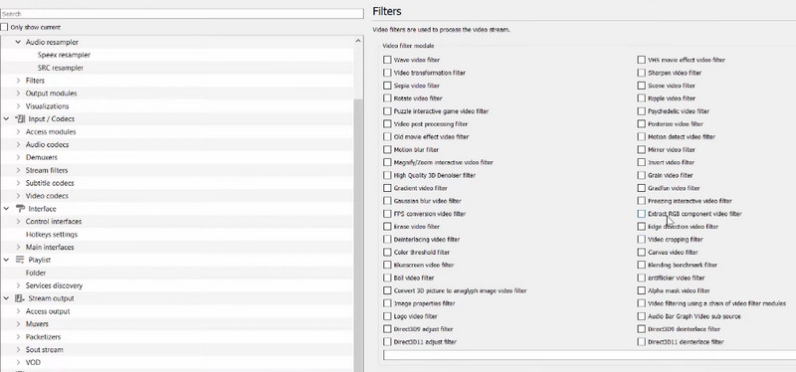
Task: Select Main interfaces tree item
Action: click(x=50, y=247)
